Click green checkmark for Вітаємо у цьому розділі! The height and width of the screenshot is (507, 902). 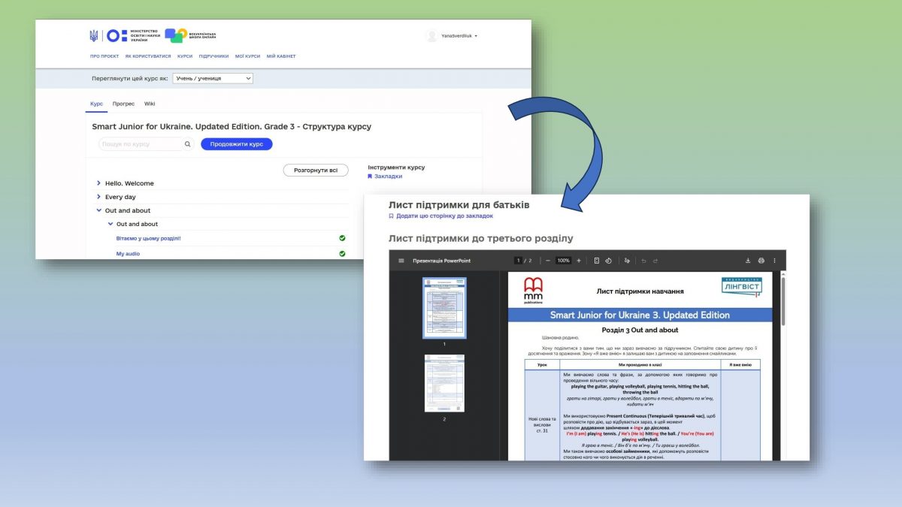[342, 238]
